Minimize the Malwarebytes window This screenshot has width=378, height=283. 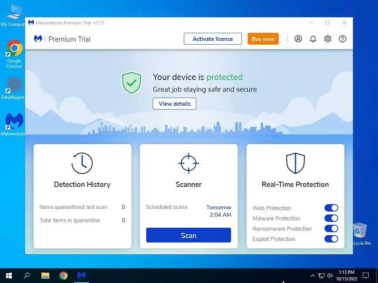point(311,22)
